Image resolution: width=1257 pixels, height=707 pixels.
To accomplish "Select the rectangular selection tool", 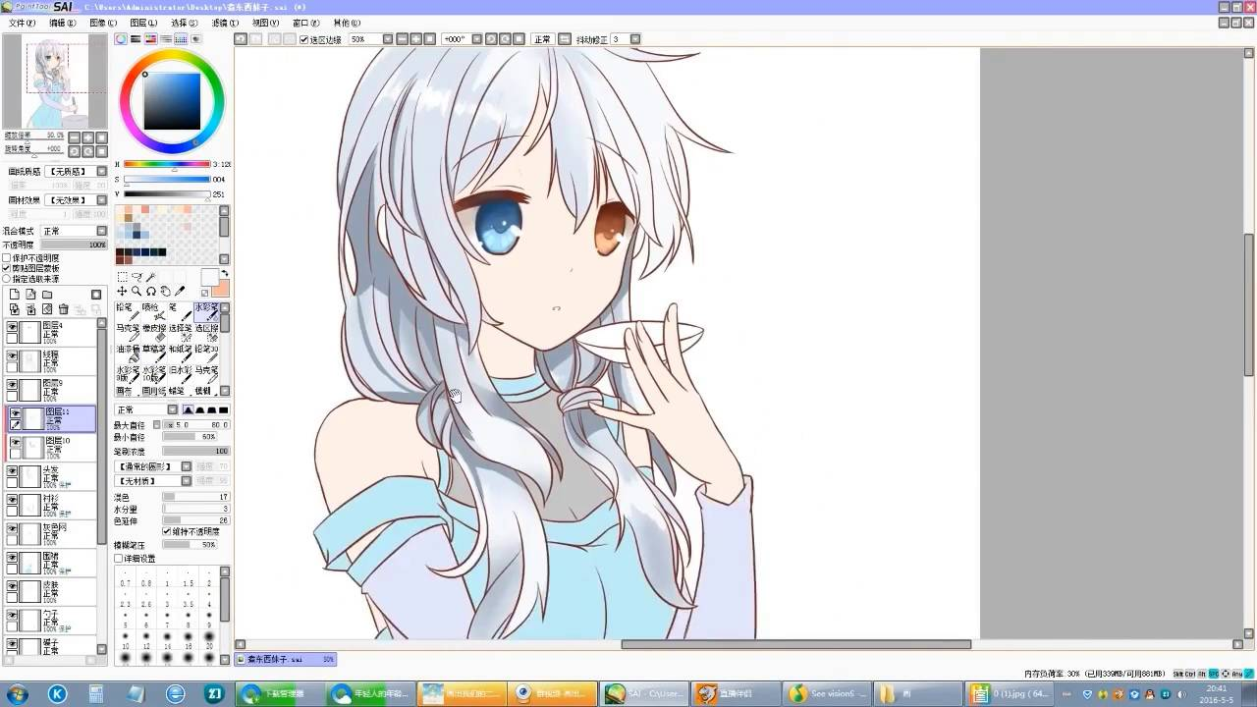I will click(x=122, y=277).
